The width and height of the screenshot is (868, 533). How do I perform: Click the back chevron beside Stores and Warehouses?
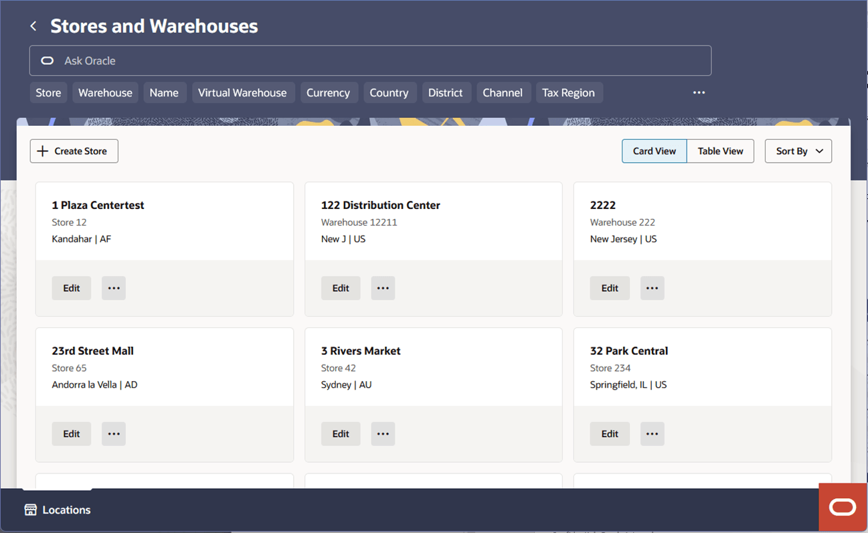33,25
